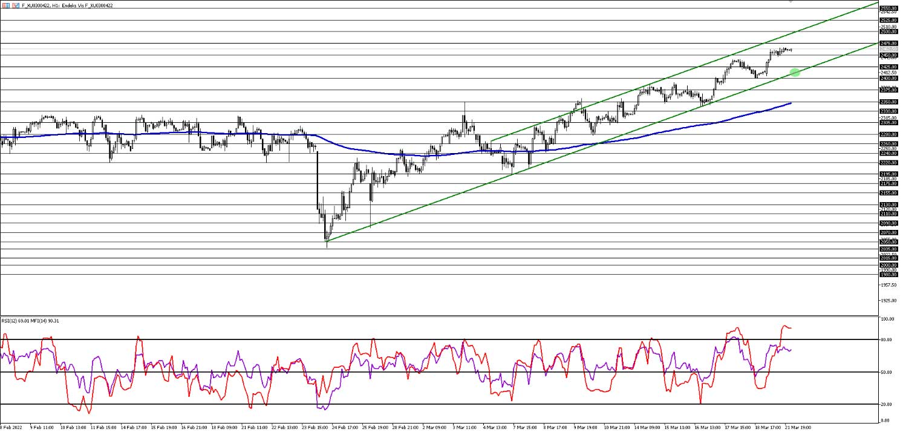Click the 50.00 indicator scale value
903x432 pixels.
click(887, 372)
